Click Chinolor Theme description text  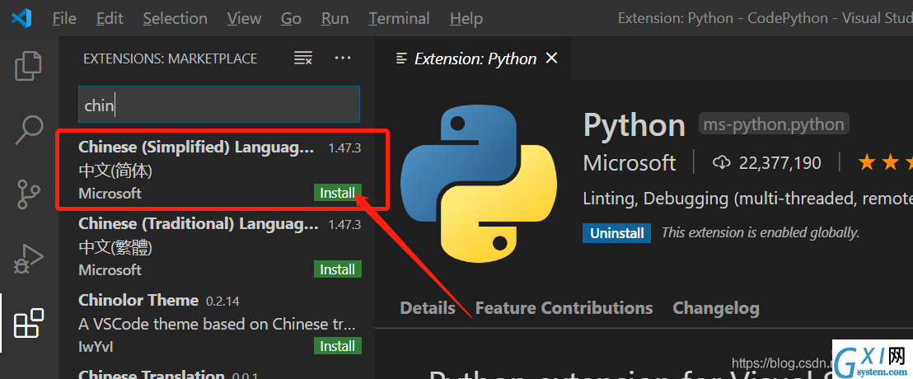pos(217,324)
